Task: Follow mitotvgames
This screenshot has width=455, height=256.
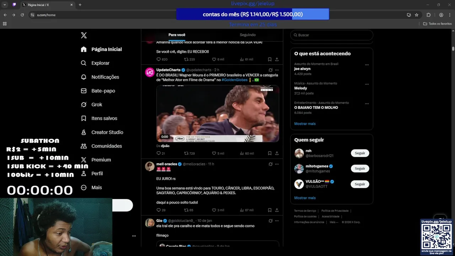Action: click(x=360, y=169)
